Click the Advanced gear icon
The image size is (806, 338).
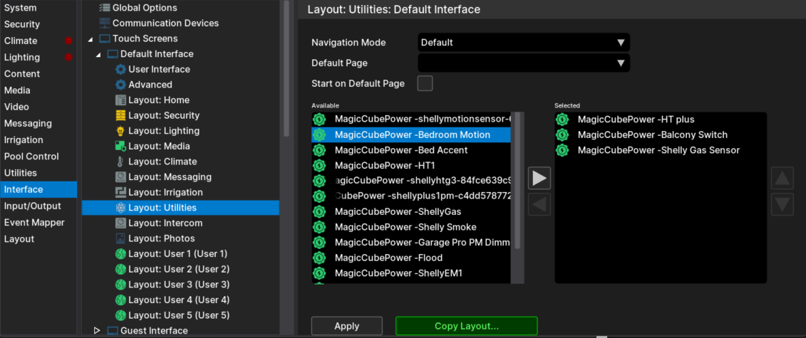point(120,85)
